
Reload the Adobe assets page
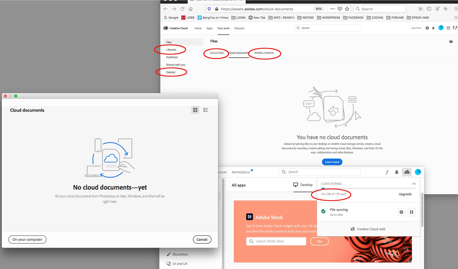[182, 9]
